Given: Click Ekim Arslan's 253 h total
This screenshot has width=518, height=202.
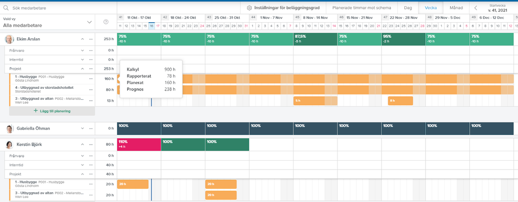Looking at the screenshot, I should pyautogui.click(x=109, y=39).
